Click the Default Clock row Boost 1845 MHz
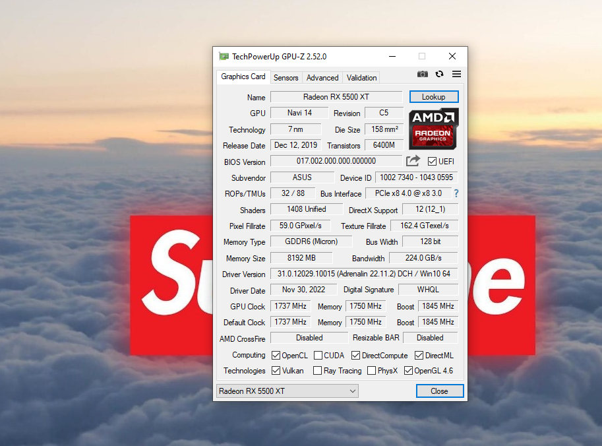Screen dimensions: 602x446 pyautogui.click(x=438, y=322)
